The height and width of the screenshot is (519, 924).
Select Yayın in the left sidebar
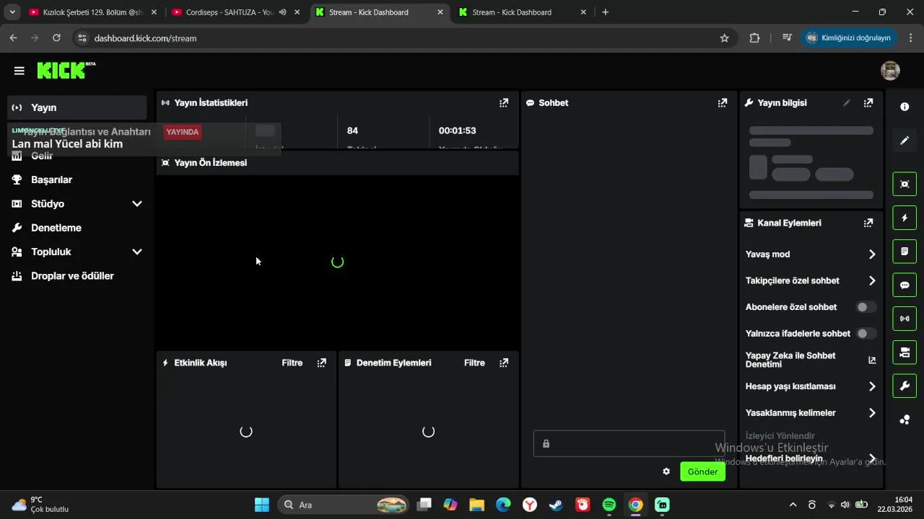point(77,107)
